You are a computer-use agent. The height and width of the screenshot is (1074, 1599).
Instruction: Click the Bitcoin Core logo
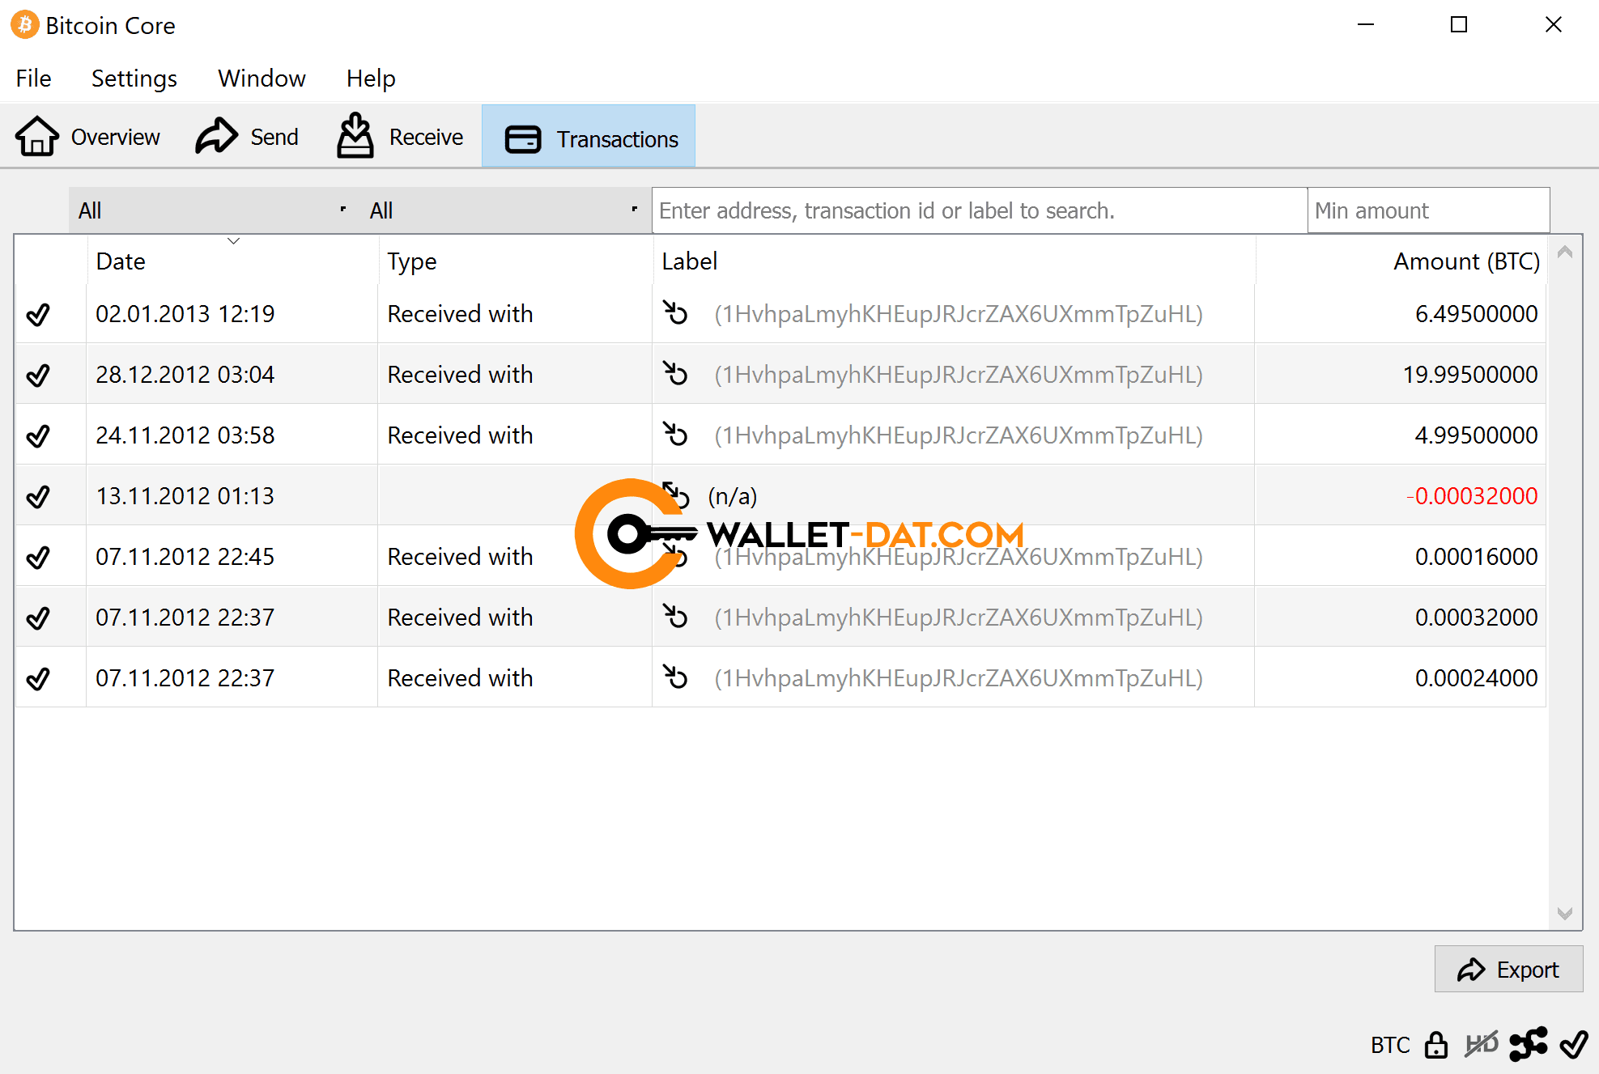click(x=23, y=25)
